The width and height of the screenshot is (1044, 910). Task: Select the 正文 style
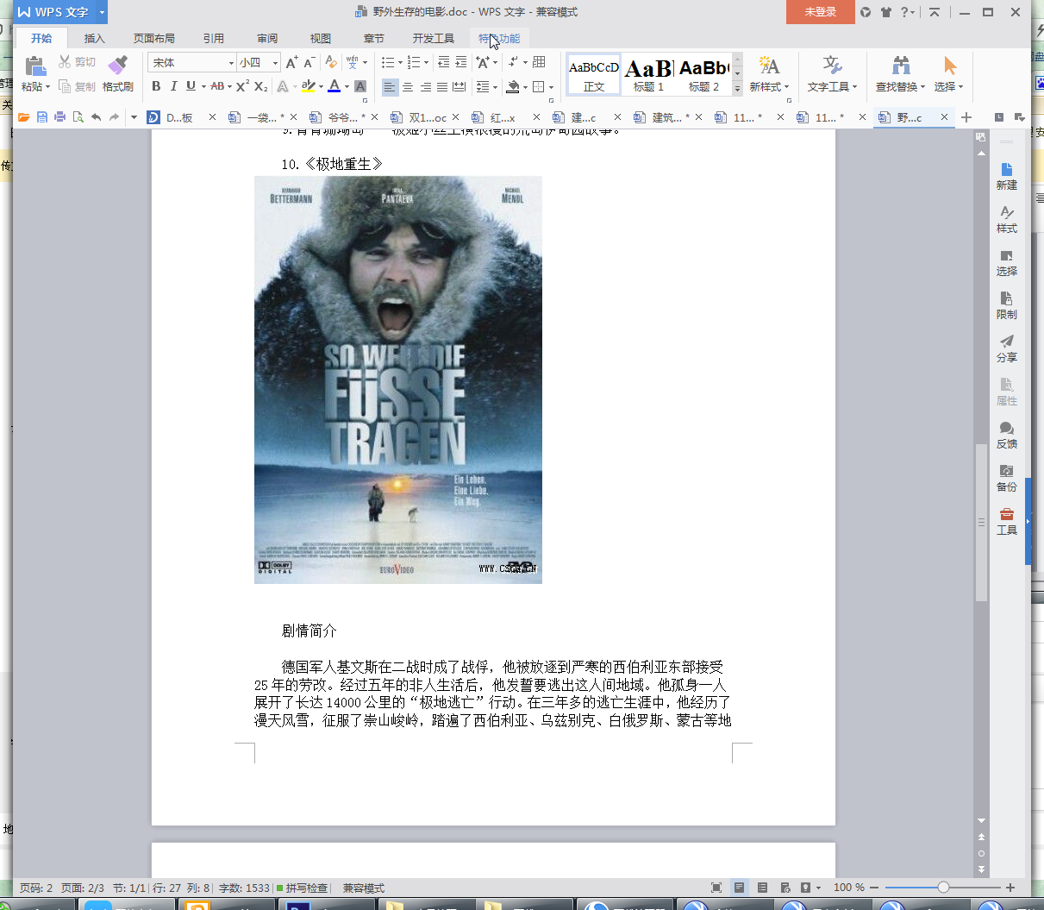[x=594, y=75]
